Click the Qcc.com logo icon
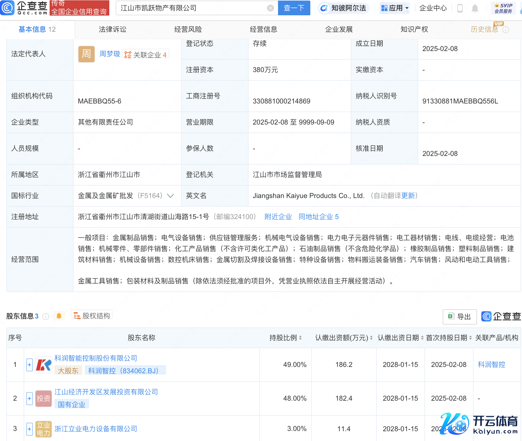522x441 pixels. (7, 8)
